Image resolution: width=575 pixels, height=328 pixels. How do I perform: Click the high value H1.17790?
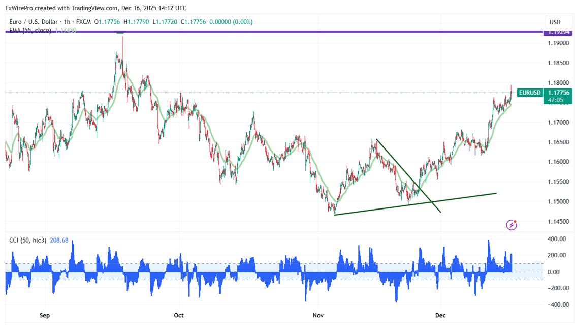pos(137,22)
